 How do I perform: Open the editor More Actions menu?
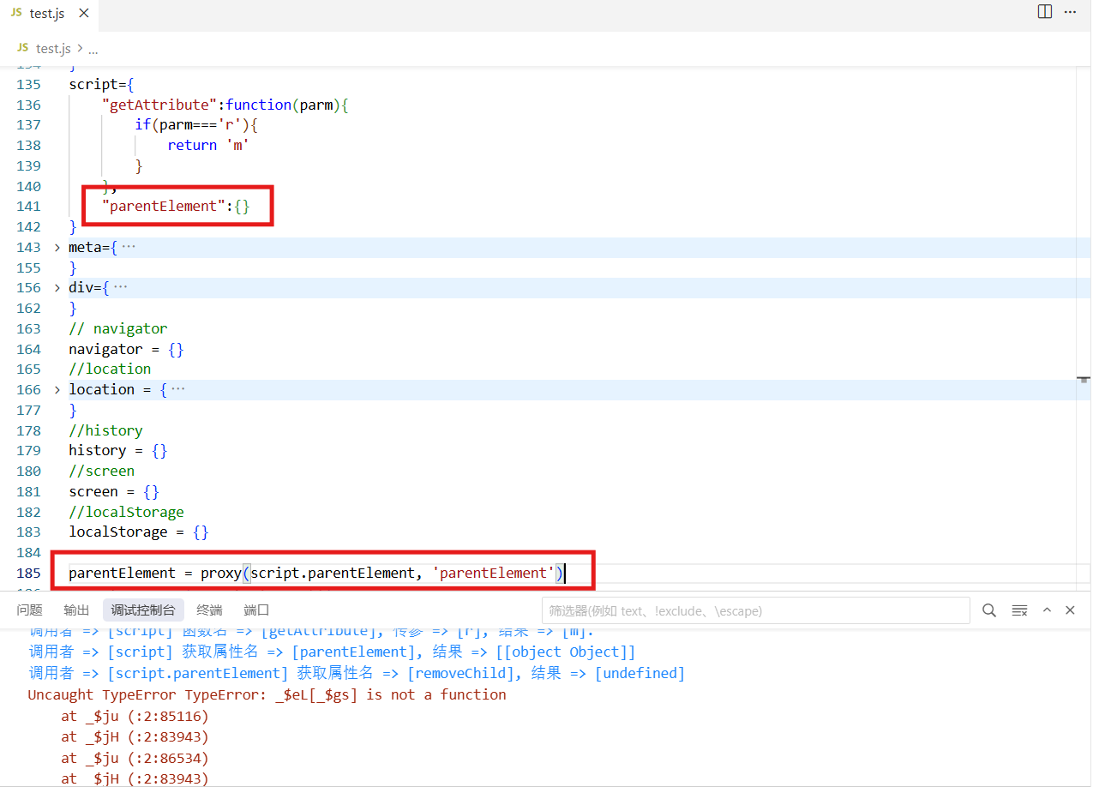pos(1070,12)
